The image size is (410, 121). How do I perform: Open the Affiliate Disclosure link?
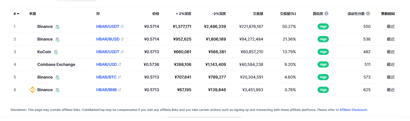pos(353,110)
